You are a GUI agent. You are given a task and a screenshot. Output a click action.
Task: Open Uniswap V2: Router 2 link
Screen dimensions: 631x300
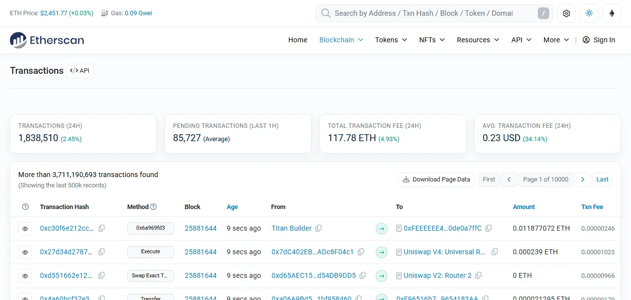(437, 275)
